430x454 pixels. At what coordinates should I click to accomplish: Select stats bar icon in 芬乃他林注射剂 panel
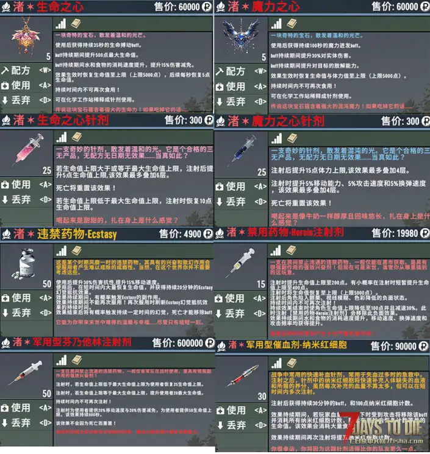point(62,360)
